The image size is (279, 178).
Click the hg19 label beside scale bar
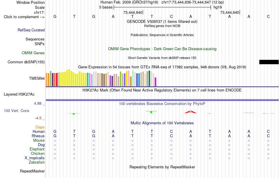pos(218,7)
